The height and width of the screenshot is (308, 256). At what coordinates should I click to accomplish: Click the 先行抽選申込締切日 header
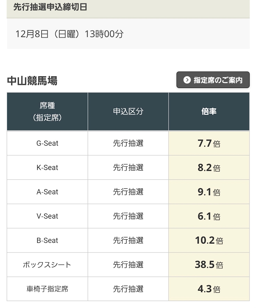click(x=50, y=7)
